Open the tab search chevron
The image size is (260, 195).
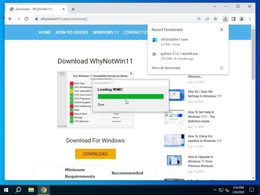point(215,6)
